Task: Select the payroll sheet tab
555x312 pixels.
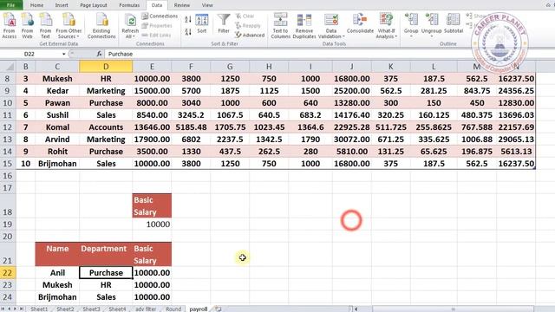Action: [x=199, y=309]
